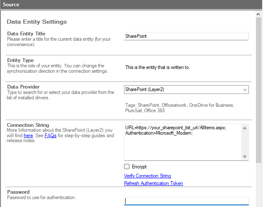The image size is (263, 207).
Task: Click the Verify Connection String link
Action: (x=147, y=176)
